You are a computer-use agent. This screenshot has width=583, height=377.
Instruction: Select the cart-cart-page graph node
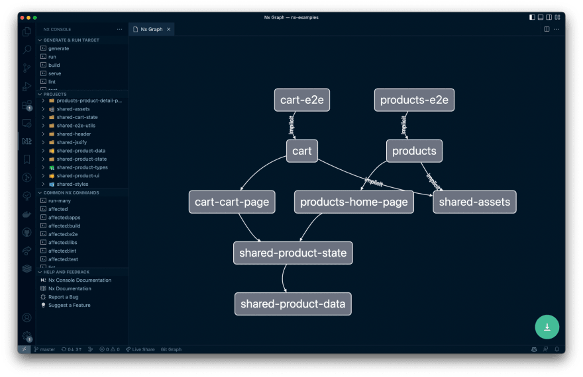pyautogui.click(x=232, y=202)
